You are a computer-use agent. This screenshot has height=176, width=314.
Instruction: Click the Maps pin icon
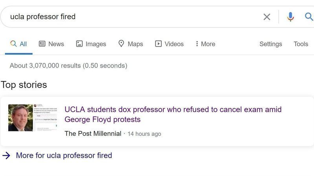(121, 44)
